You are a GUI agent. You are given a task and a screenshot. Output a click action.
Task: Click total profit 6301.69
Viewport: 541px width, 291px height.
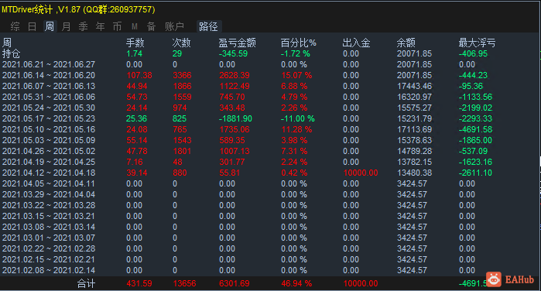point(235,283)
